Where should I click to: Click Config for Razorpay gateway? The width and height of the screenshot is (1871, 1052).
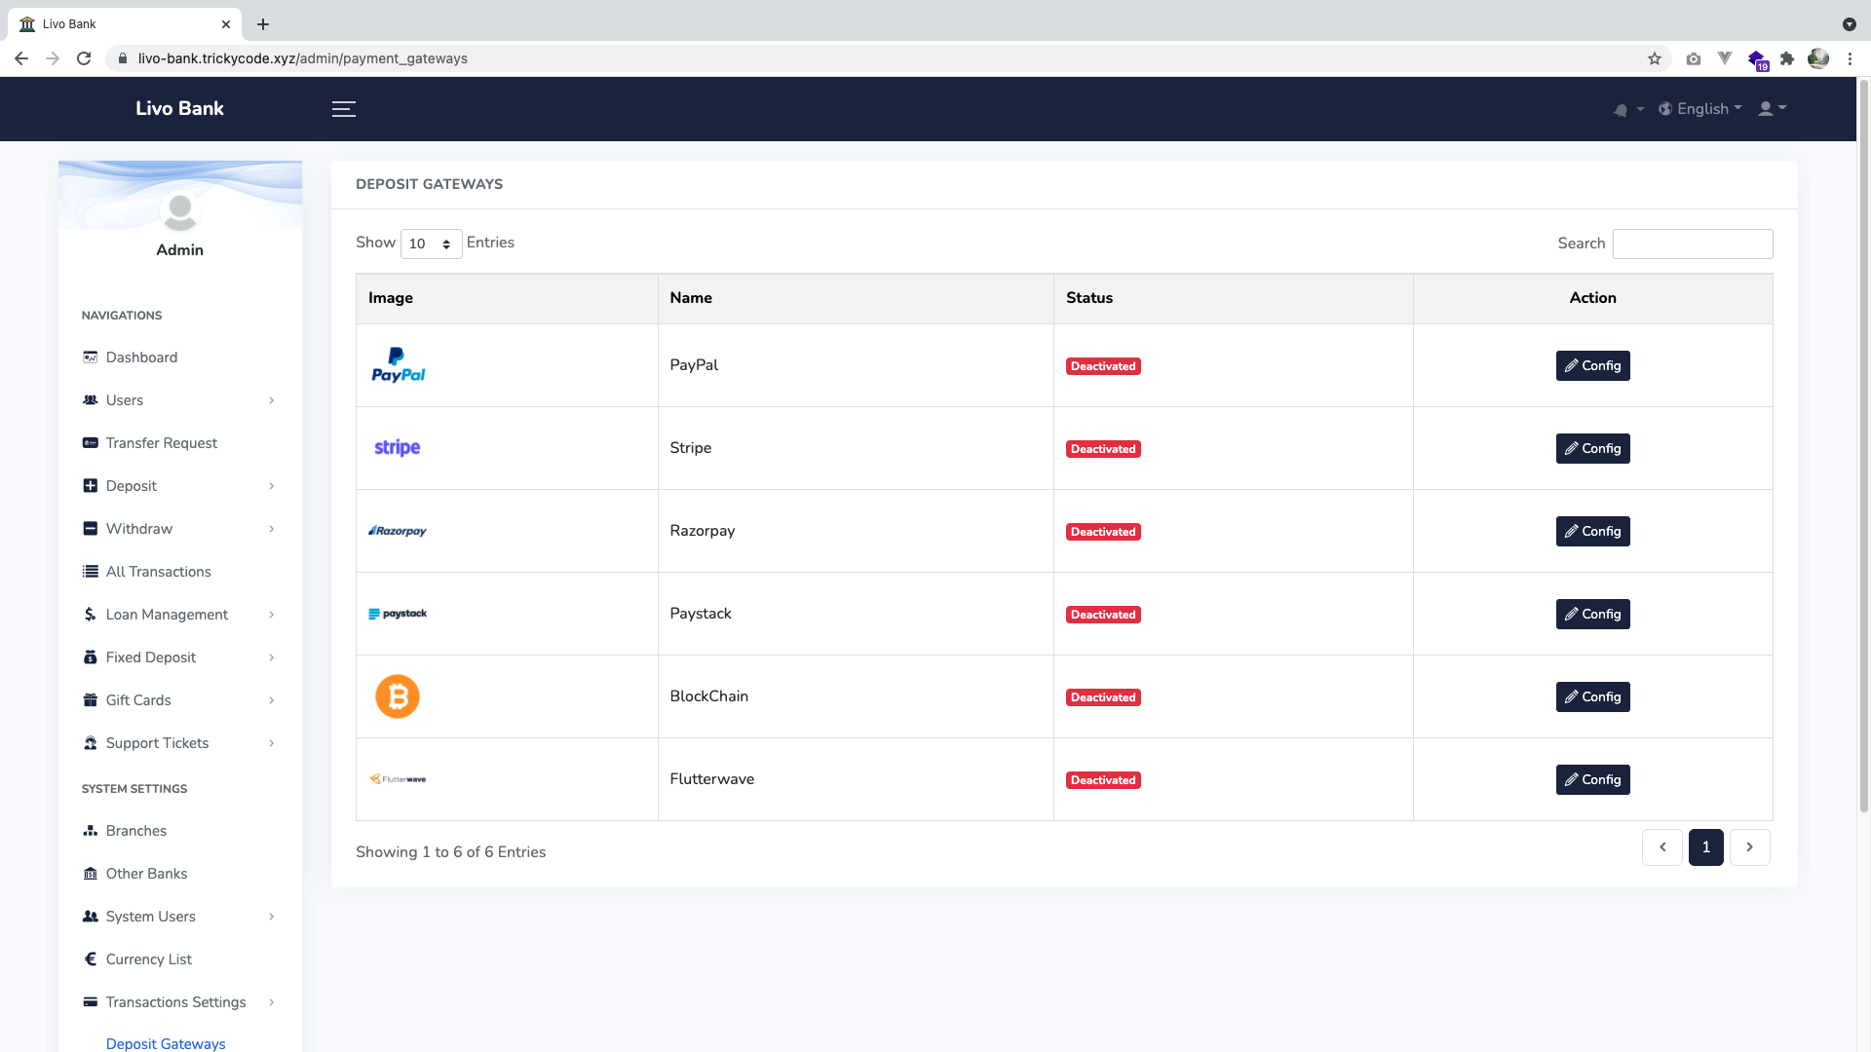(x=1592, y=532)
